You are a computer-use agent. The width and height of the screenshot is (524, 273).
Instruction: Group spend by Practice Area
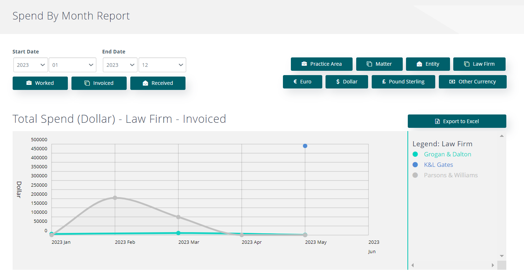point(322,64)
